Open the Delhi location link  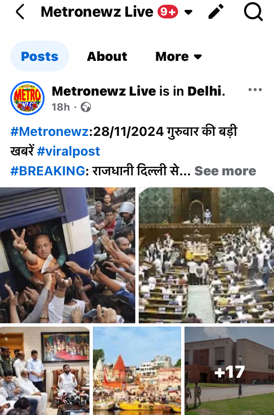[x=205, y=91]
